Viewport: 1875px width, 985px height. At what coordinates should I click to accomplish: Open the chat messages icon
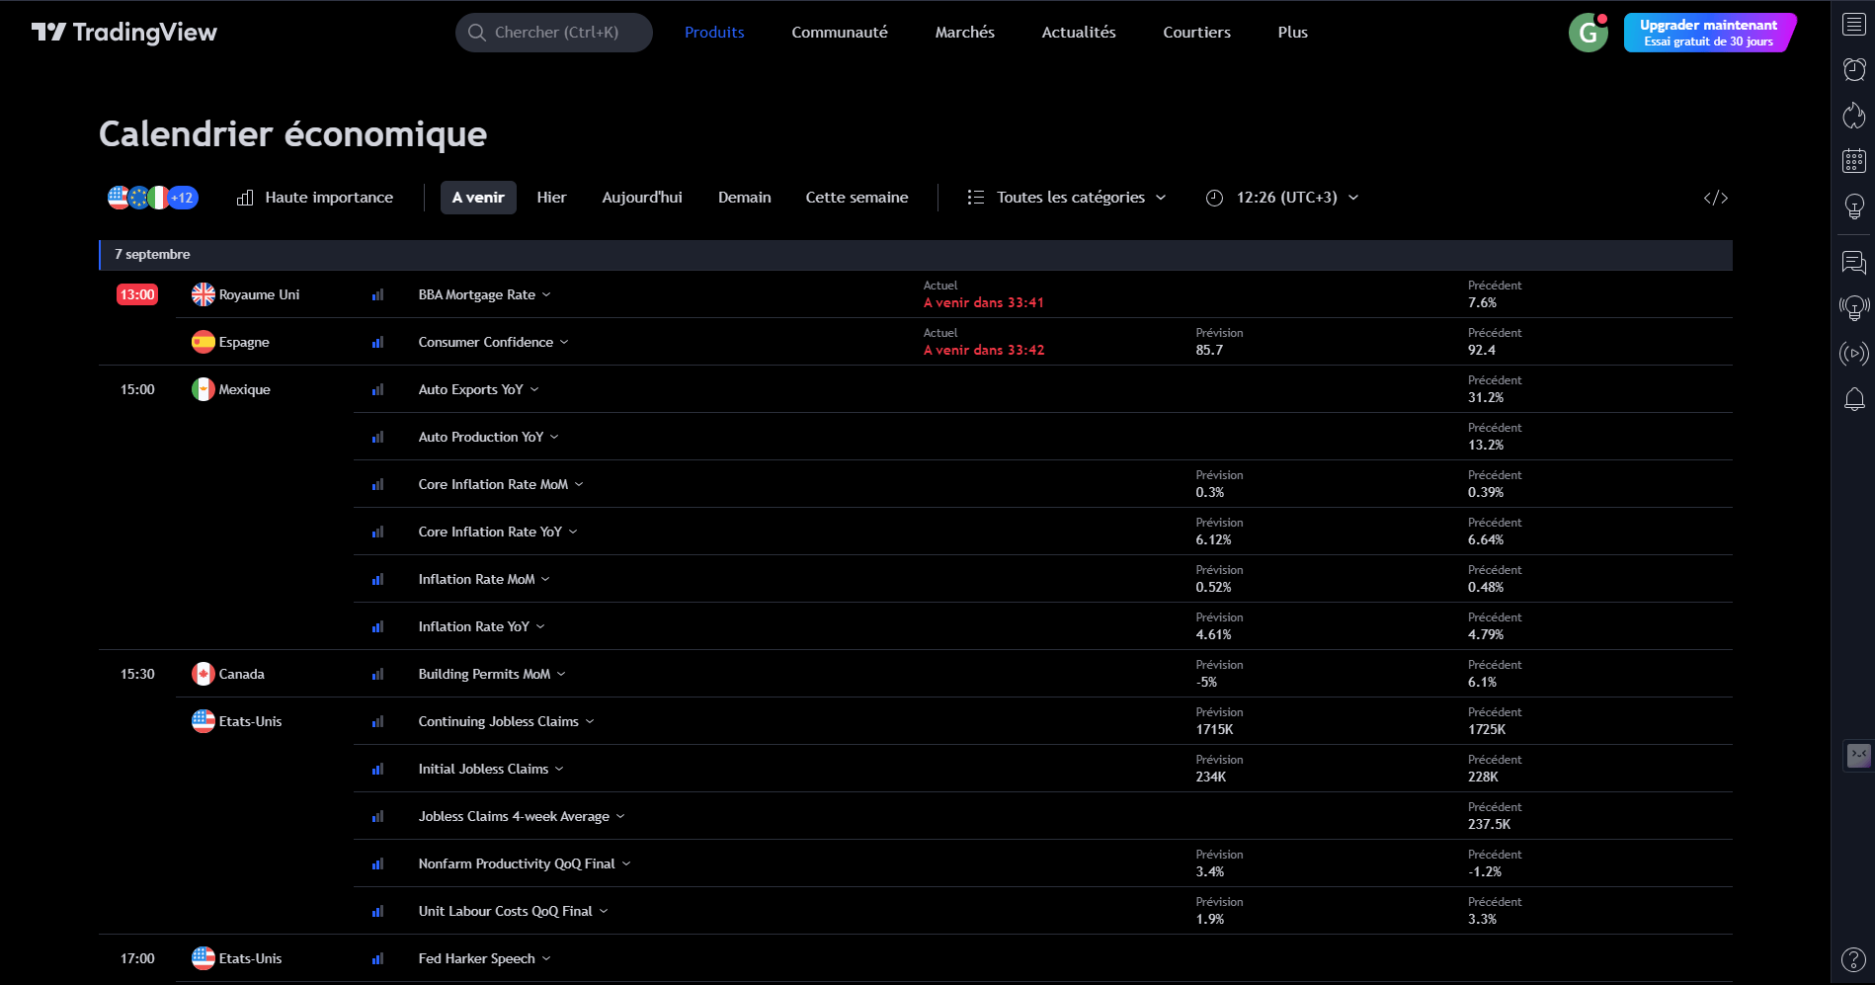1853,262
